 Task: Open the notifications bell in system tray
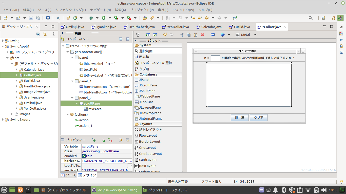275,190
